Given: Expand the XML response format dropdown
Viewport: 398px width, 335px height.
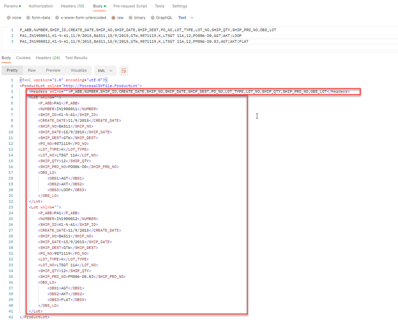Looking at the screenshot, I should tap(105, 70).
